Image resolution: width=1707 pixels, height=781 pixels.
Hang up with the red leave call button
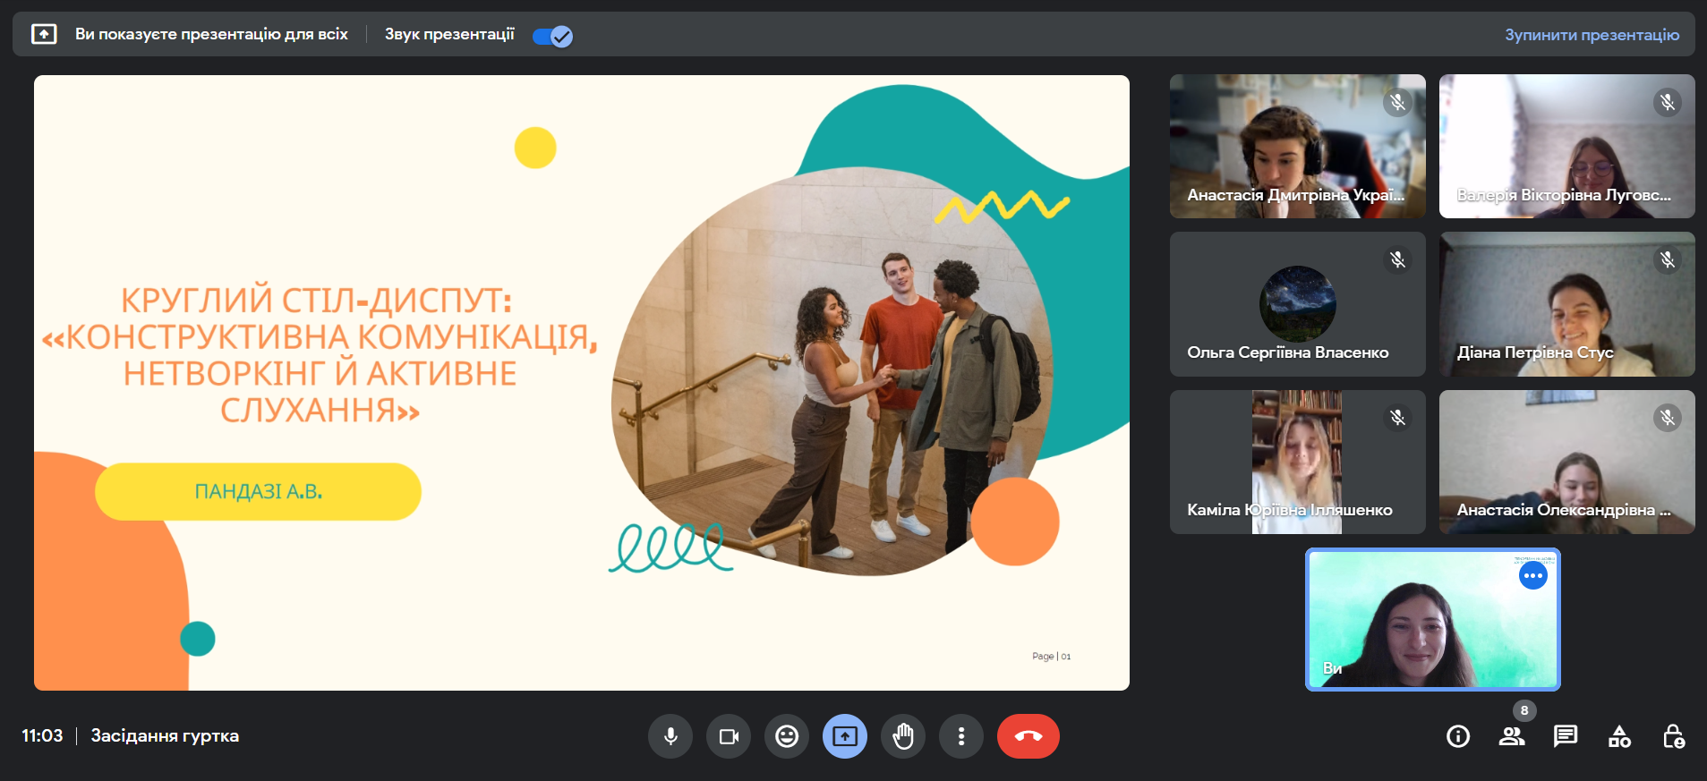coord(1028,736)
